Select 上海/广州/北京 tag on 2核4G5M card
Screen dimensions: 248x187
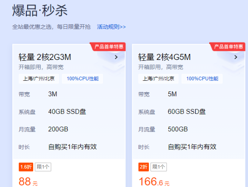pyautogui.click(x=158, y=79)
